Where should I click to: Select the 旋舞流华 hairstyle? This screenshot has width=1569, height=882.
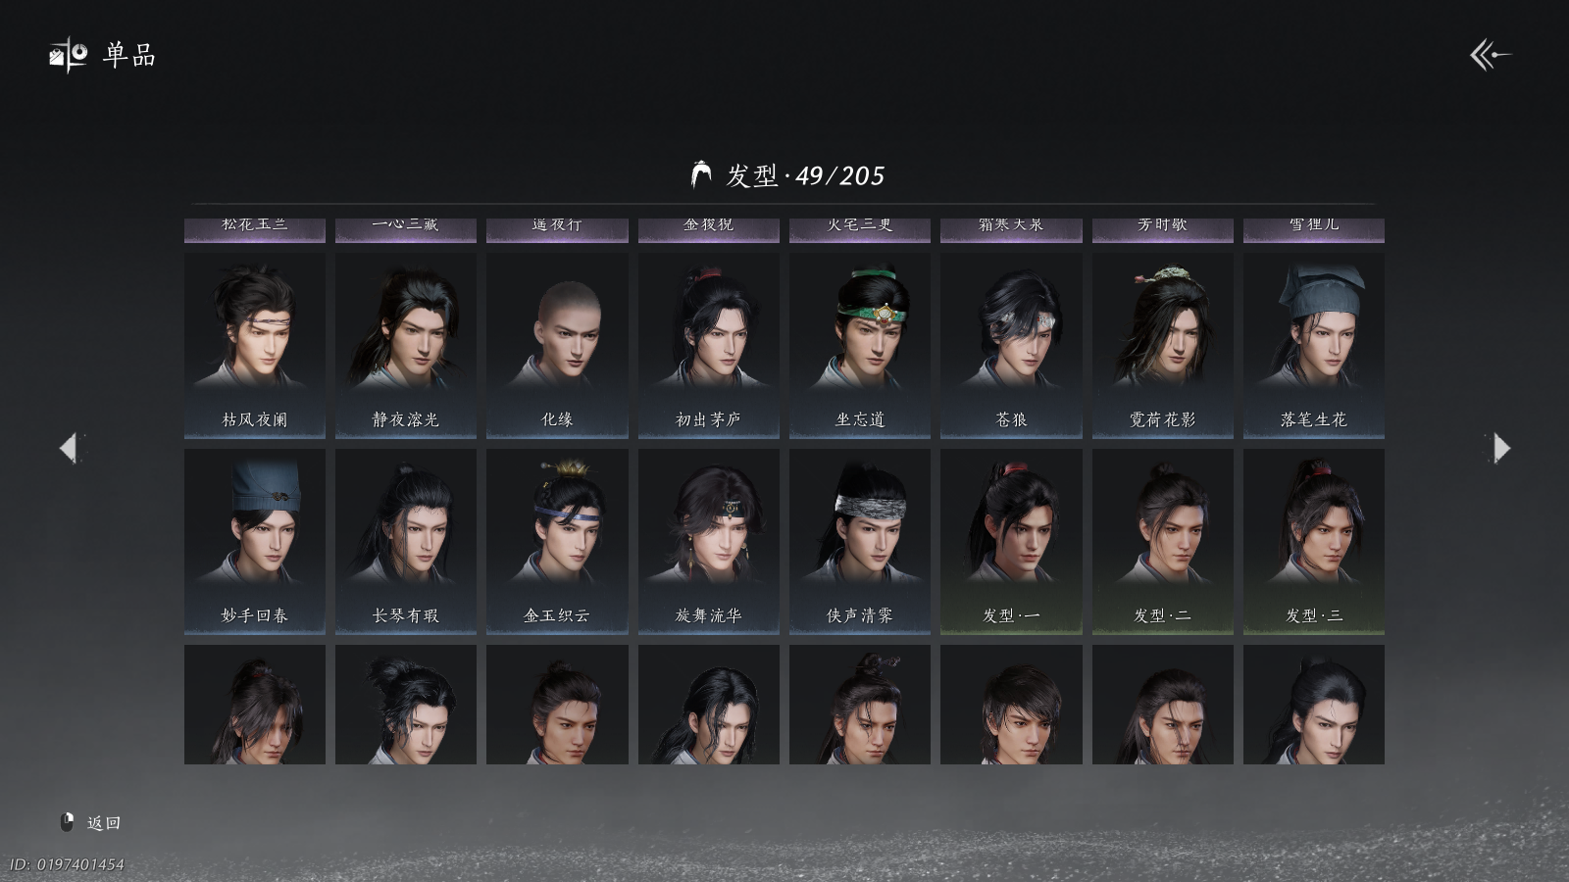coord(709,541)
